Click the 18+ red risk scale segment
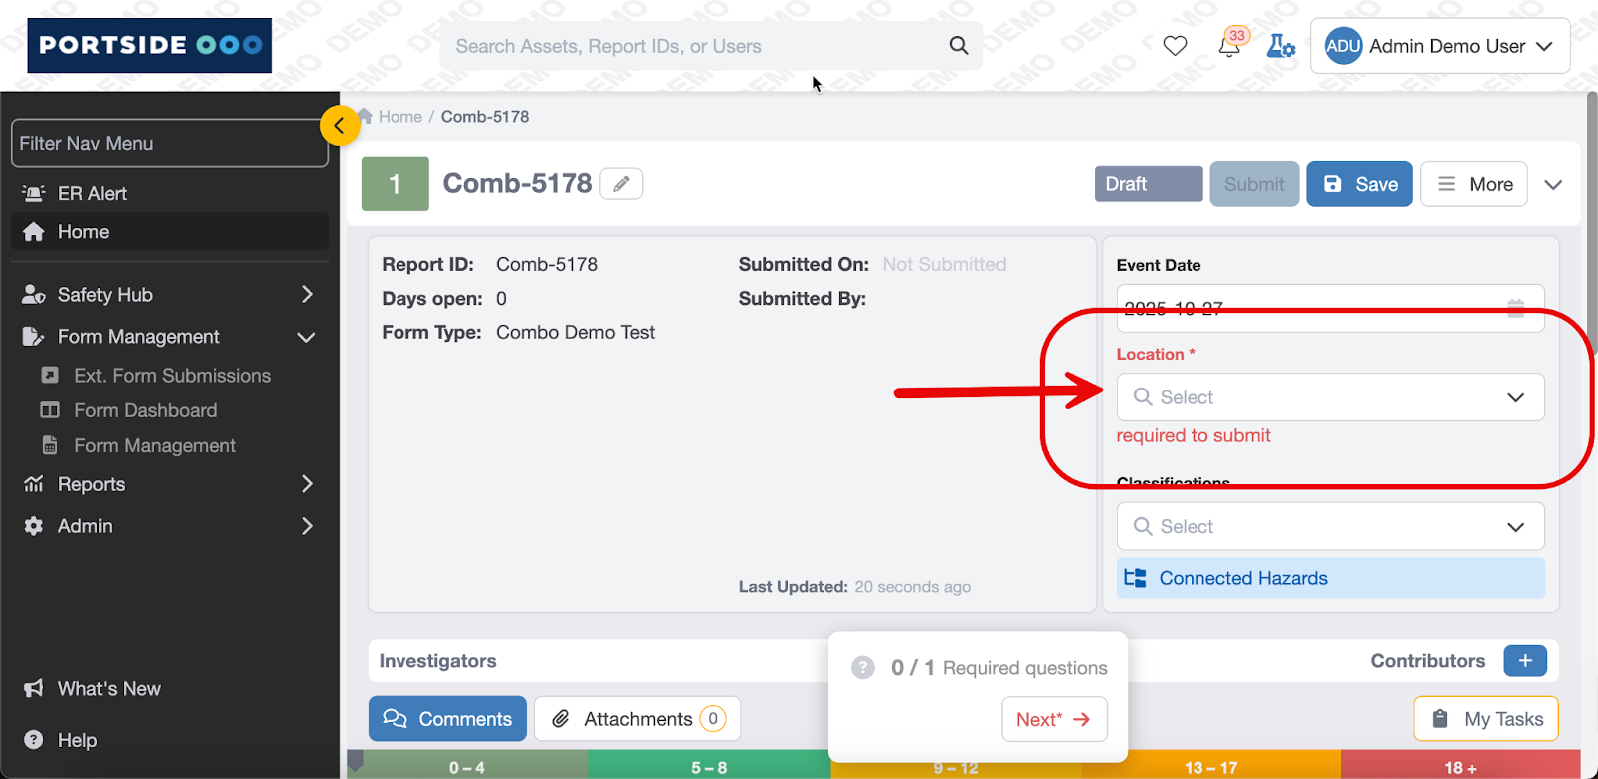The image size is (1598, 779). [x=1459, y=767]
